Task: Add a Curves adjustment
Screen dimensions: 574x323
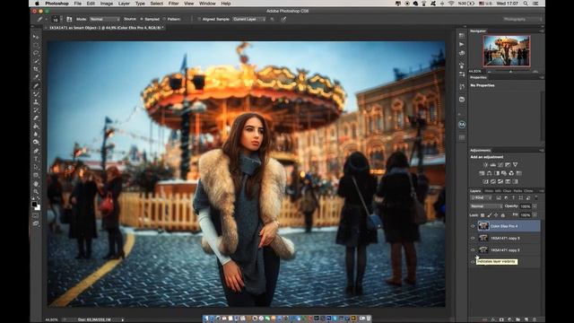Action: coord(500,165)
